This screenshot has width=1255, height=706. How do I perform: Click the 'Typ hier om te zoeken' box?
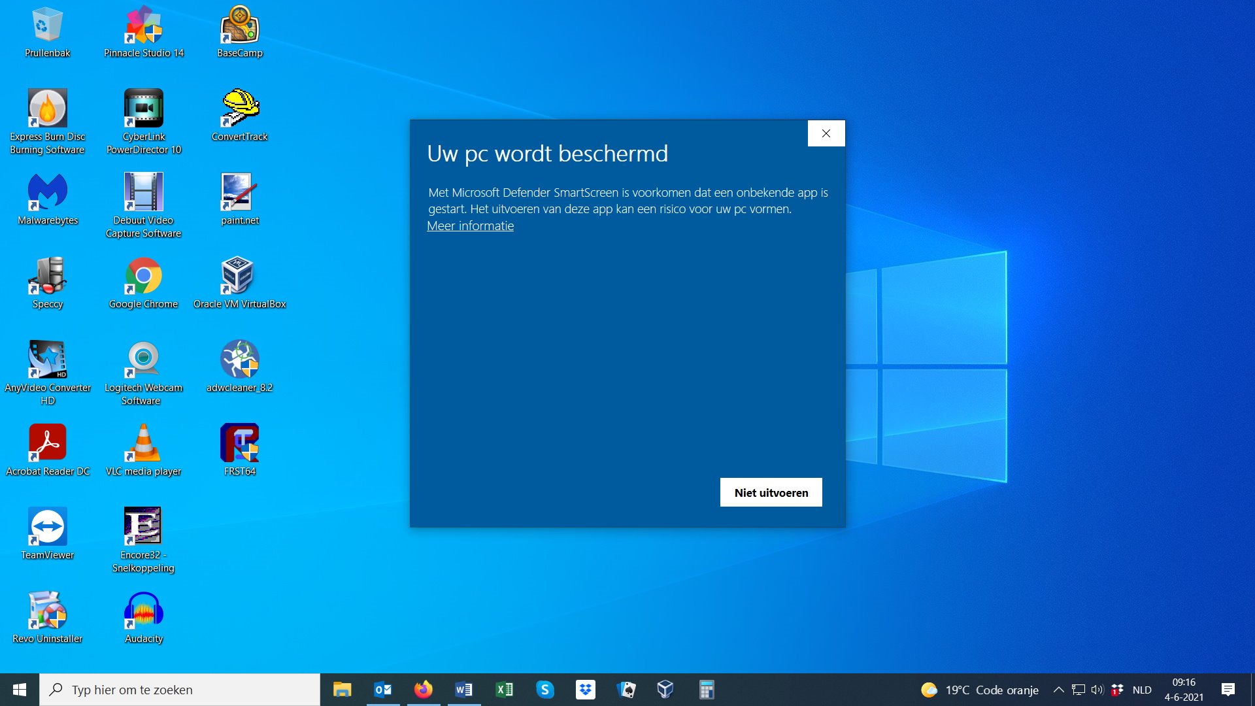click(180, 690)
